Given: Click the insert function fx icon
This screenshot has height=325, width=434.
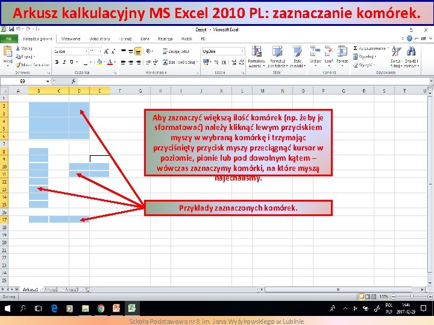Looking at the screenshot, I should click(74, 81).
